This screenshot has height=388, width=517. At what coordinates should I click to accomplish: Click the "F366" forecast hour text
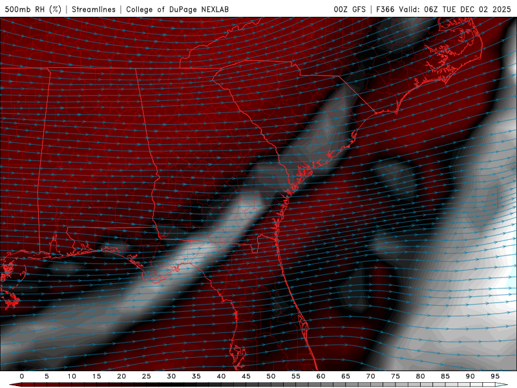[385, 9]
